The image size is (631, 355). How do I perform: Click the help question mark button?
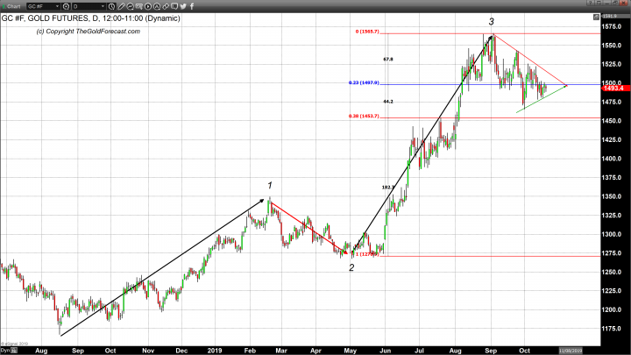click(x=590, y=3)
